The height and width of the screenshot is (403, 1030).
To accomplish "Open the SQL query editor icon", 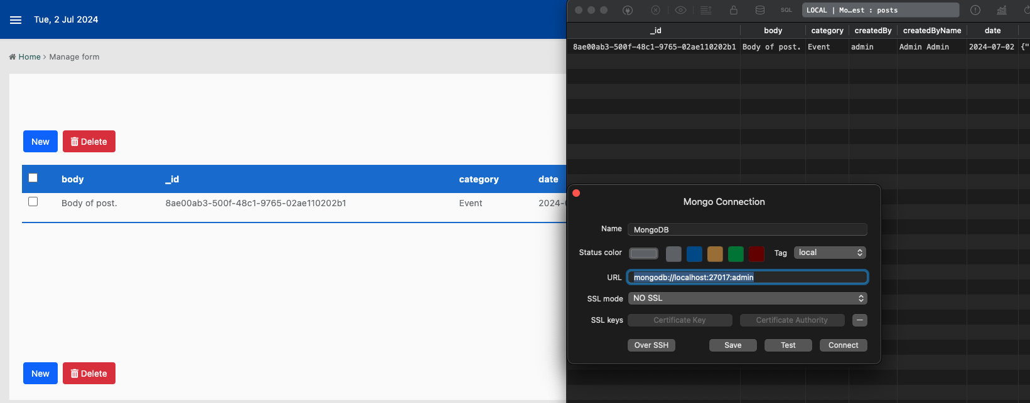I will pyautogui.click(x=786, y=10).
